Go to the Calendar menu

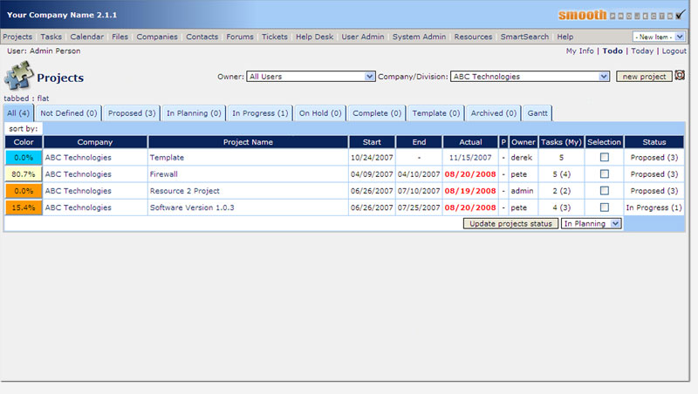(86, 37)
